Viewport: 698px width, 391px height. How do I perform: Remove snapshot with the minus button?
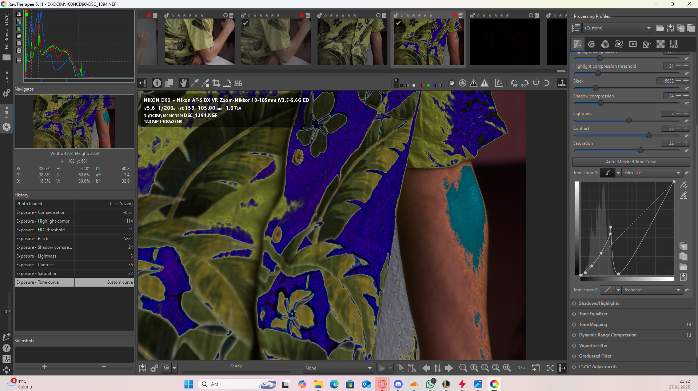point(104,367)
